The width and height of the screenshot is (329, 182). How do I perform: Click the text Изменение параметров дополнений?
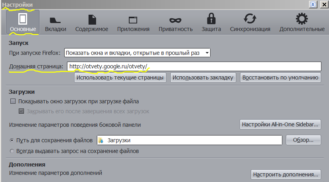click(55, 173)
